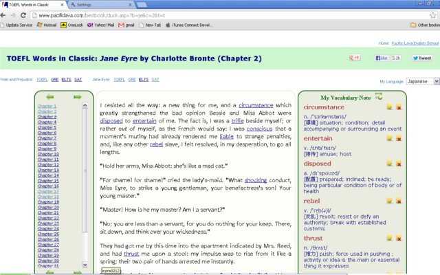Open the My Language dropdown
440x275 pixels.
coord(423,81)
